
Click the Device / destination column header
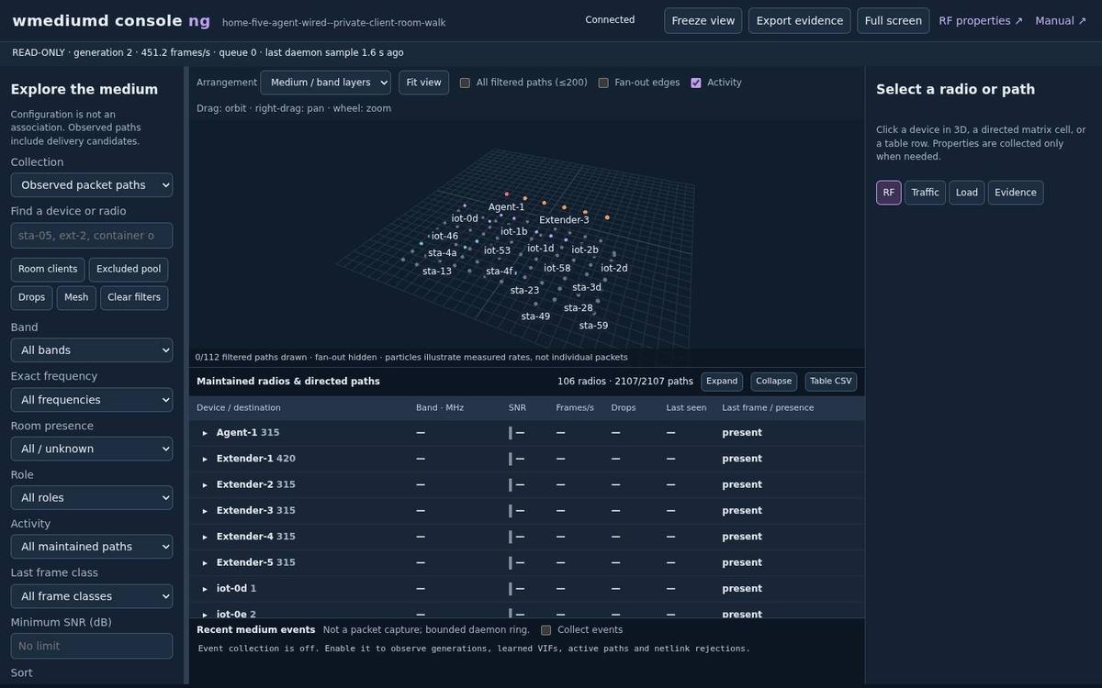(239, 408)
